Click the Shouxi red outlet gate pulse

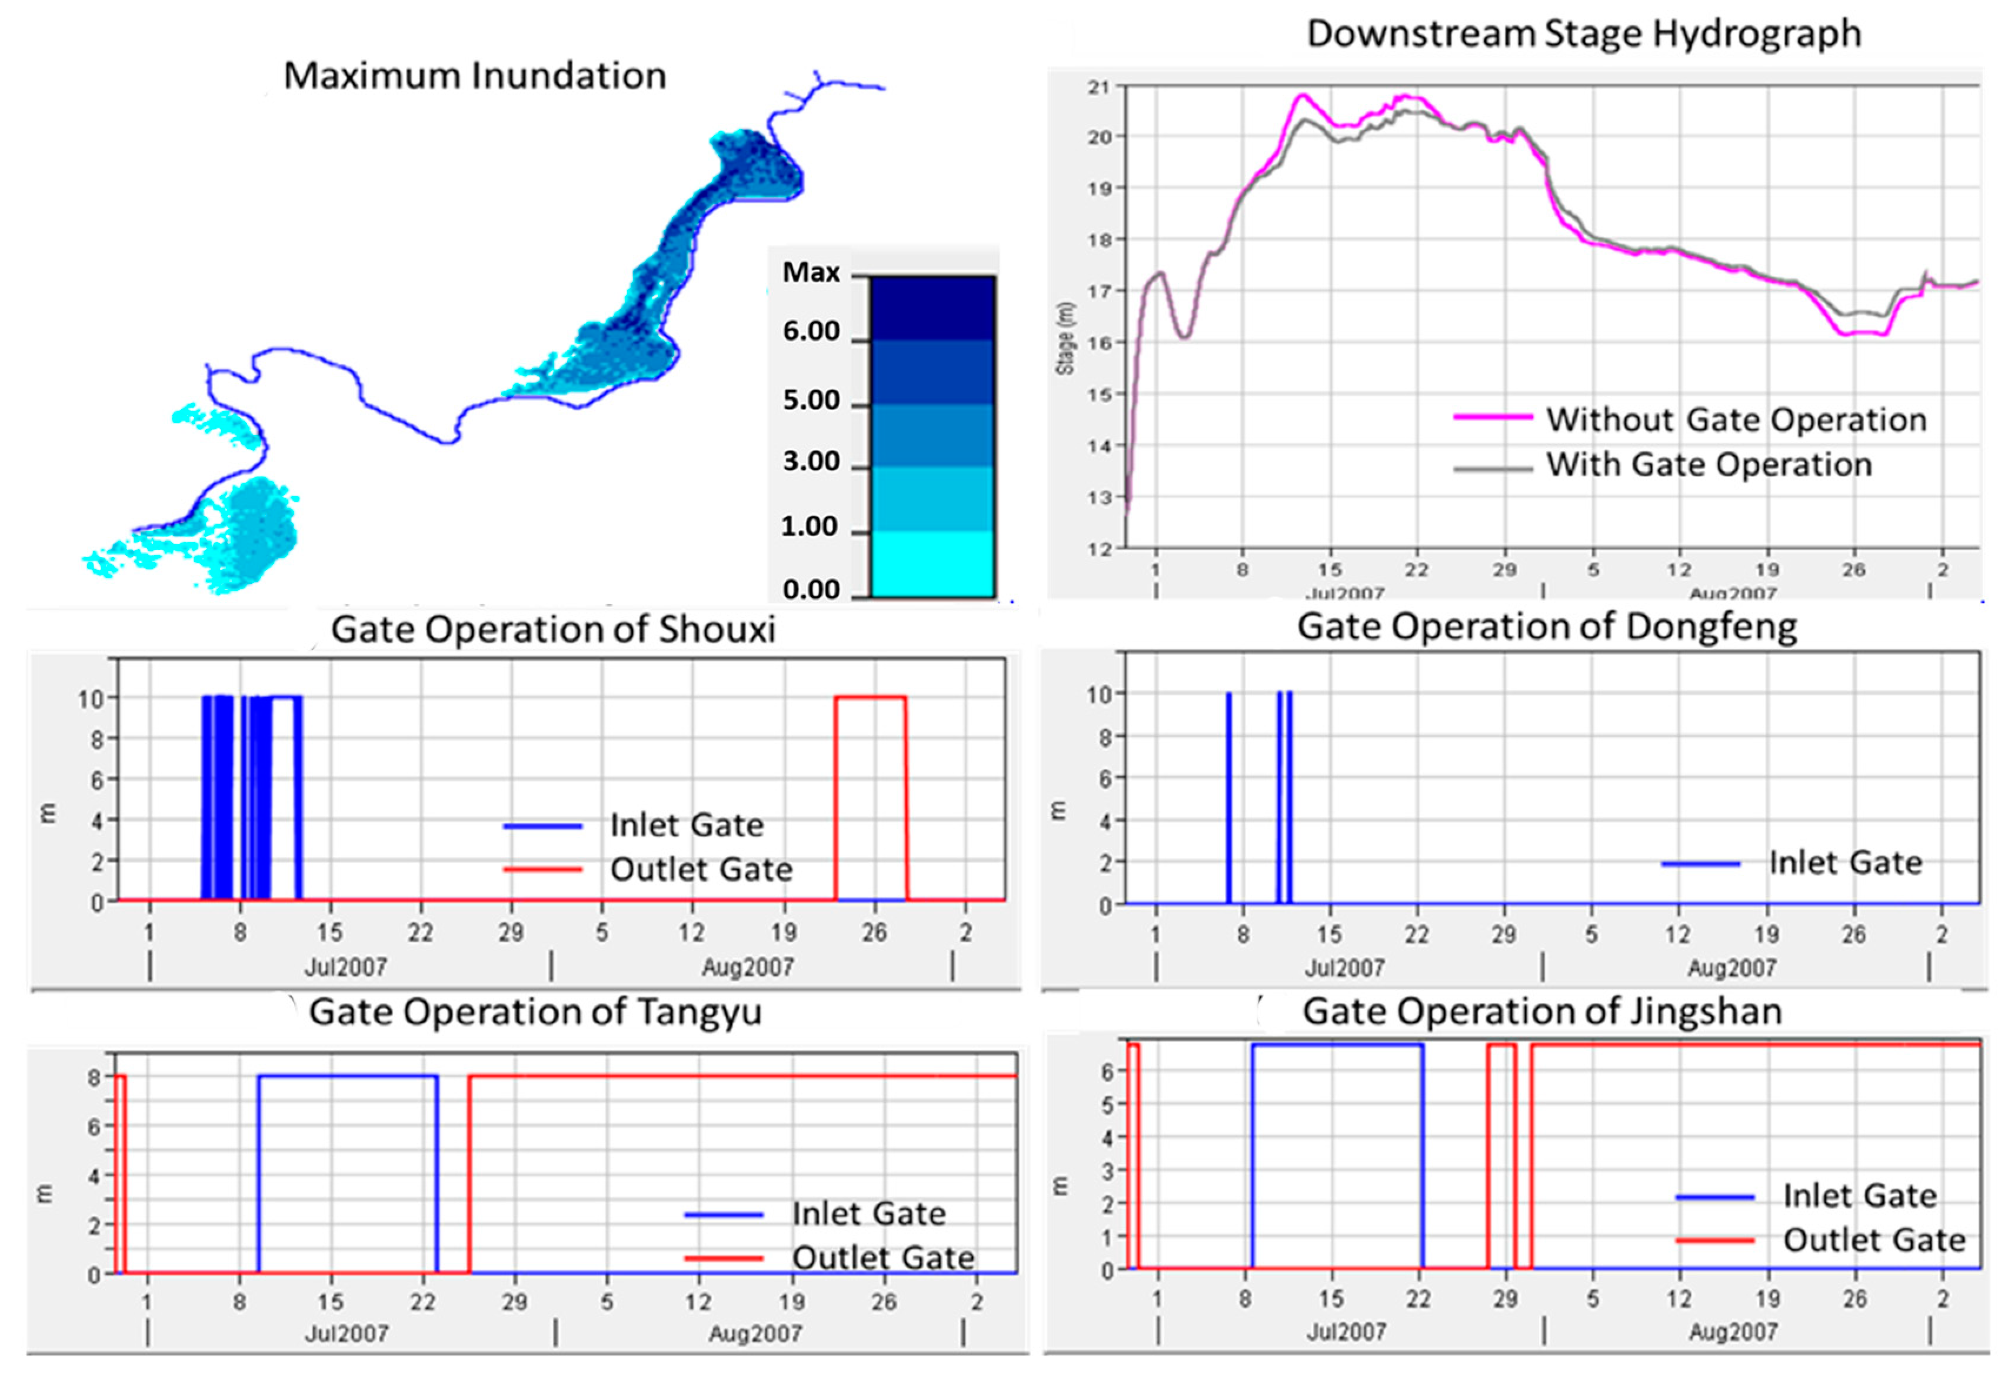[x=871, y=697]
